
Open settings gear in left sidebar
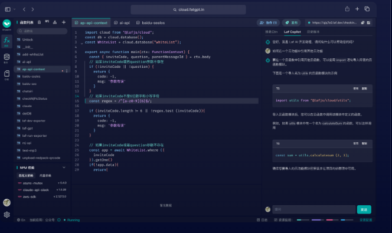(6, 215)
